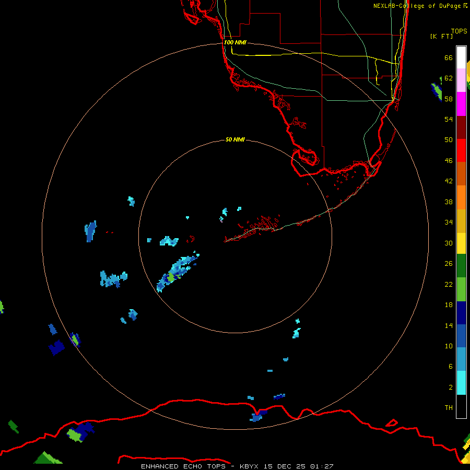
Task: Click the gold legend swatch
Action: (x=461, y=221)
